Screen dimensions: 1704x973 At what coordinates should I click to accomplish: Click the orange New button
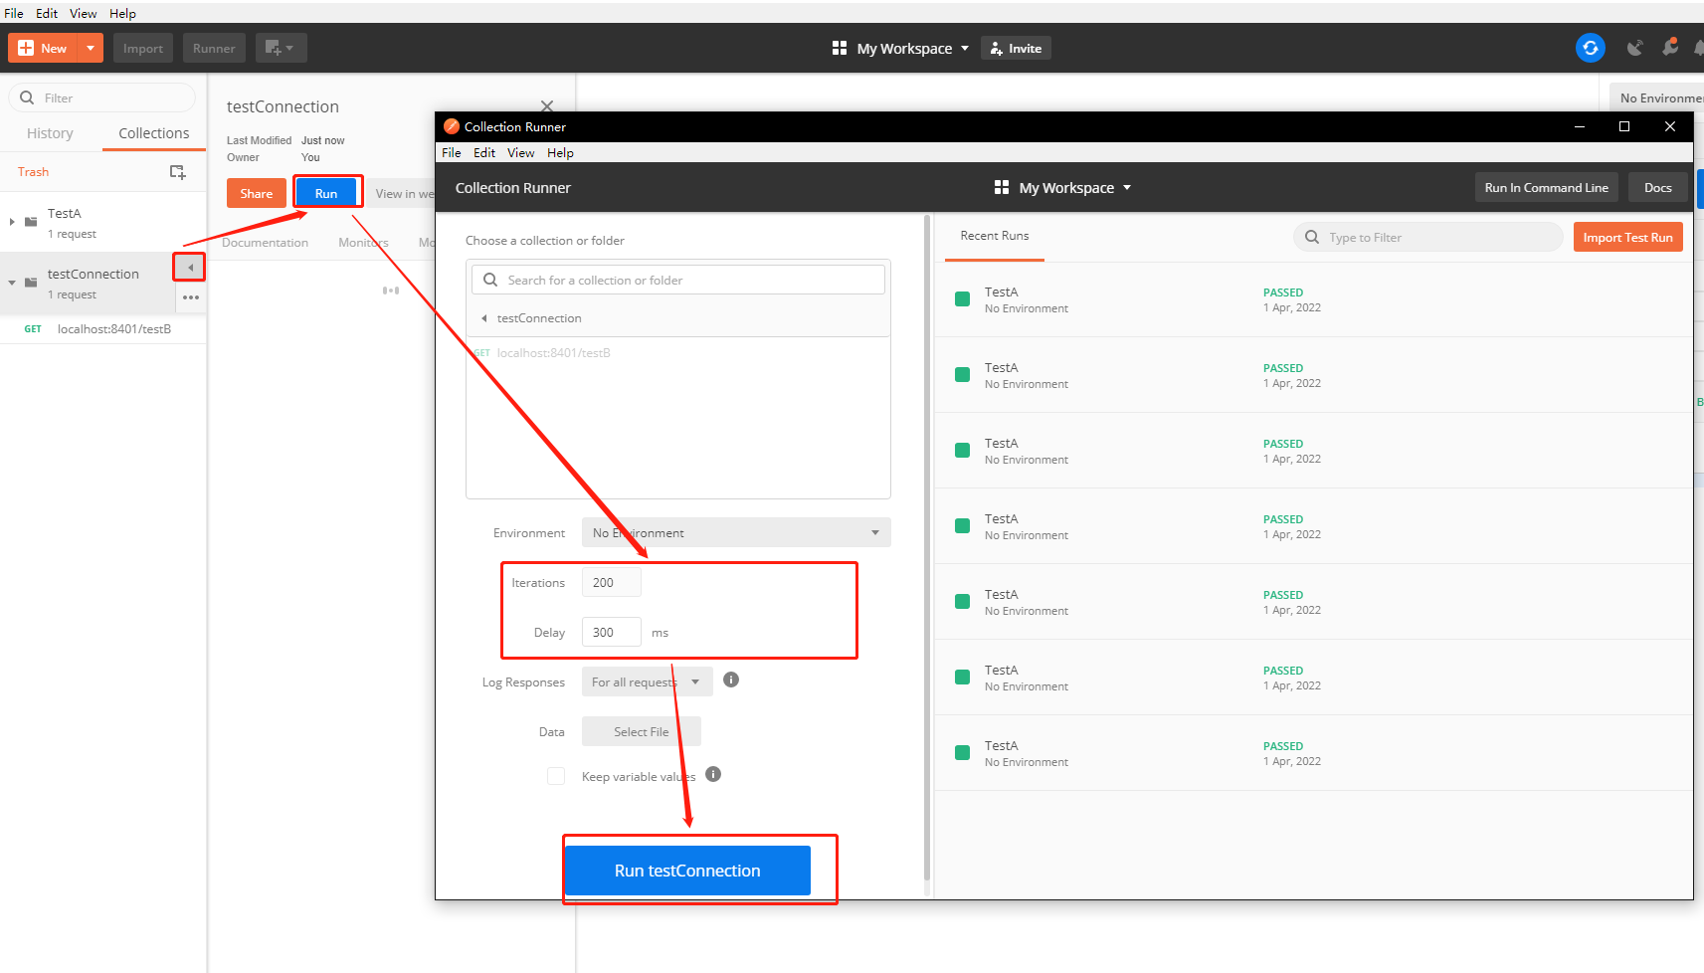[43, 48]
